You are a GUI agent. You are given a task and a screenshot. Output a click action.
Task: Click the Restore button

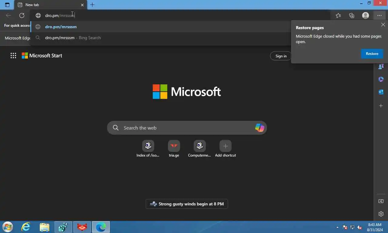(372, 54)
